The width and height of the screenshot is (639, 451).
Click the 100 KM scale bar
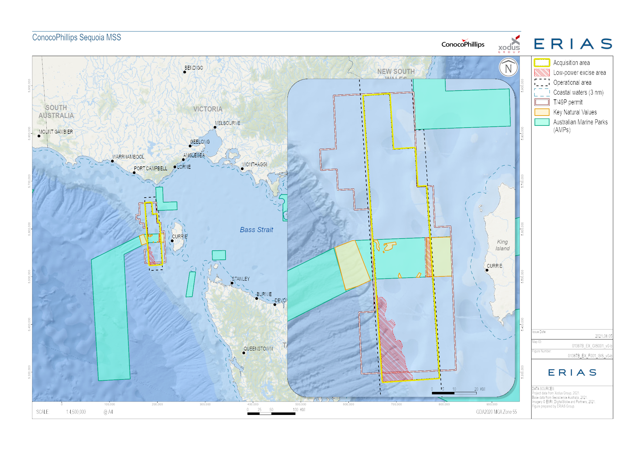pyautogui.click(x=271, y=413)
